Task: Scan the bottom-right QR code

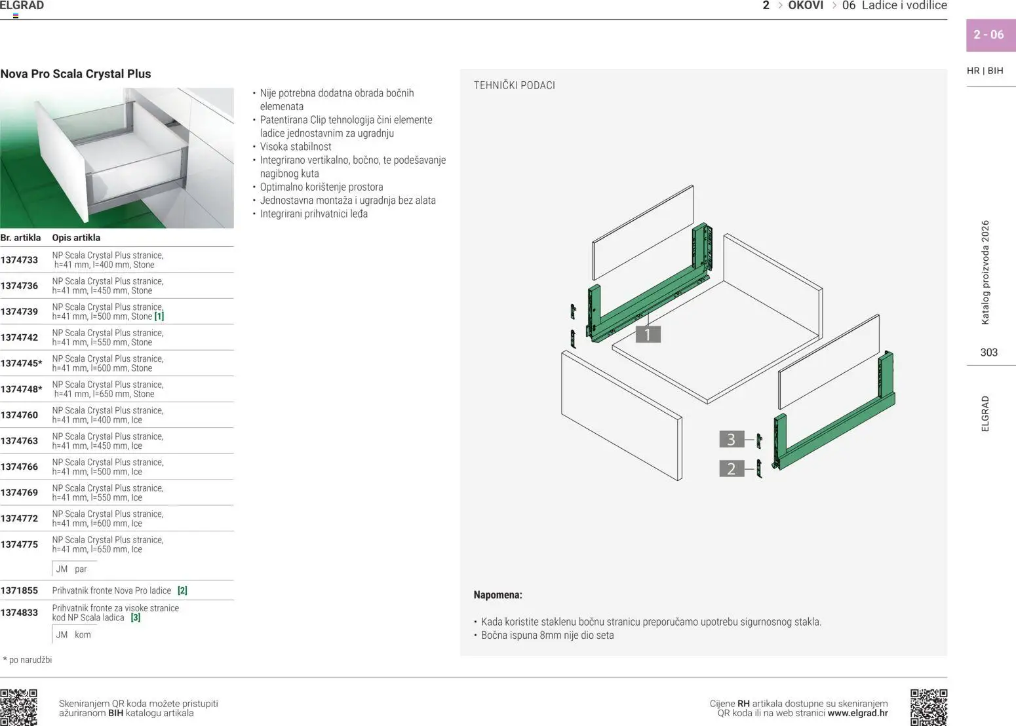Action: coord(930,708)
